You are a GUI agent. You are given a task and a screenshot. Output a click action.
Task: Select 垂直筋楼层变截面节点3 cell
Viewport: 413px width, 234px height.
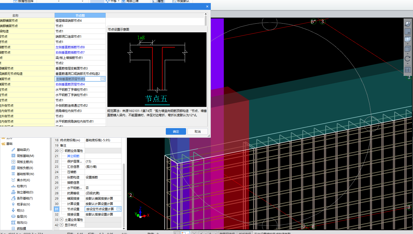click(80, 68)
